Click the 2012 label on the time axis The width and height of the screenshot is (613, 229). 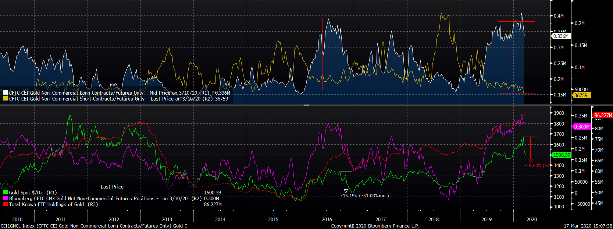[114, 219]
